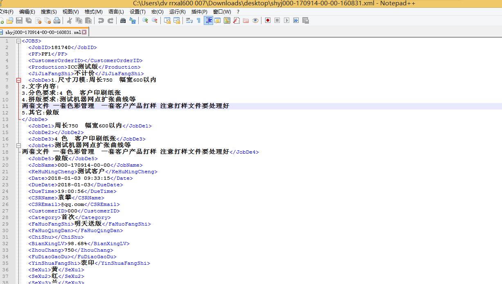
Task: Save the current file via floppy icon
Action: pyautogui.click(x=19, y=20)
